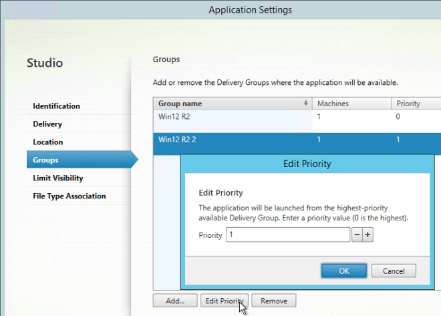The image size is (441, 316).
Task: Open the Identification settings page
Action: [57, 106]
